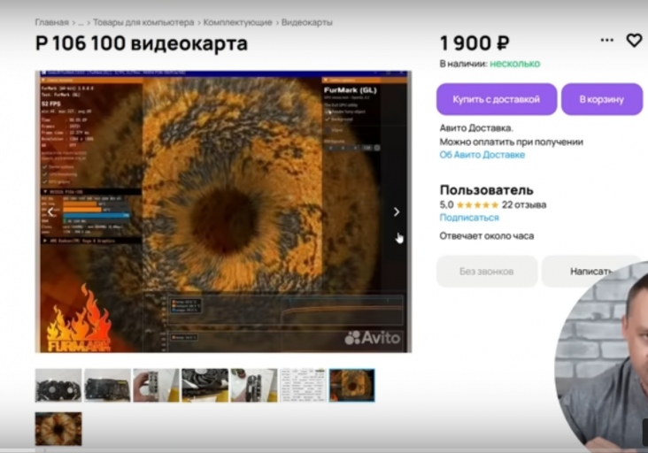Click the Без звонков button

487,272
